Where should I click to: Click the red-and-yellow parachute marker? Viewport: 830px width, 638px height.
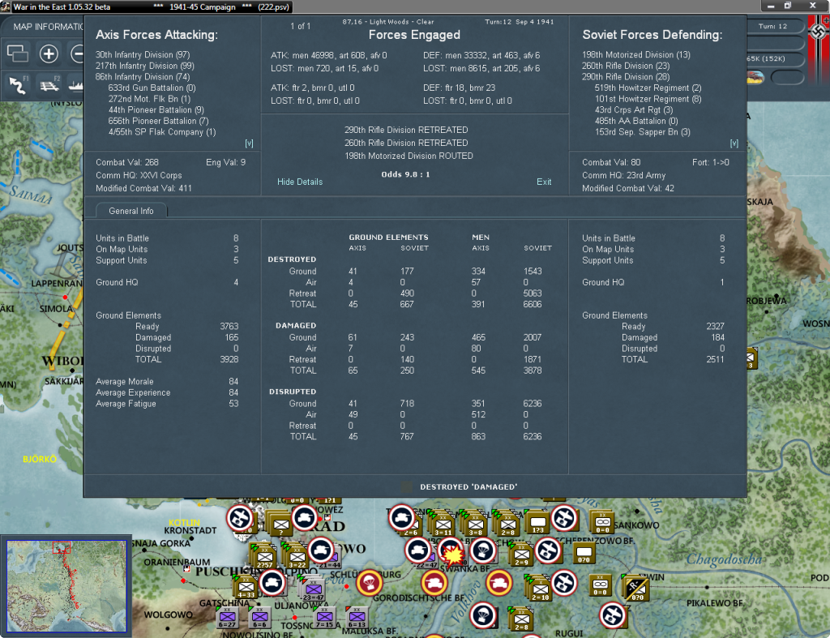point(369,583)
